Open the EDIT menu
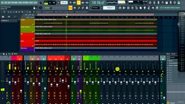Image resolution: width=185 pixels, height=104 pixels. (6, 3)
